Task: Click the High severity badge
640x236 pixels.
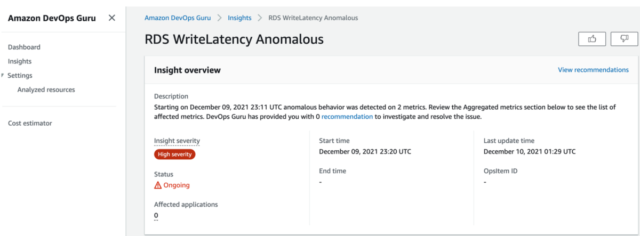Action: pos(175,154)
